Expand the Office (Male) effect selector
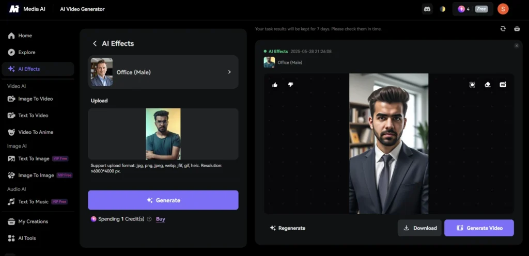Viewport: 529px width, 256px height. pyautogui.click(x=229, y=72)
